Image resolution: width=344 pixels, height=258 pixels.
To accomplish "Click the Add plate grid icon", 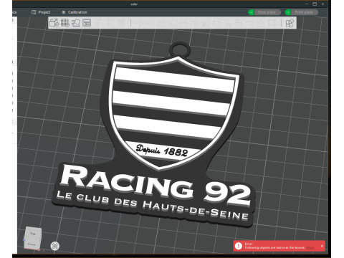I will pyautogui.click(x=65, y=23).
